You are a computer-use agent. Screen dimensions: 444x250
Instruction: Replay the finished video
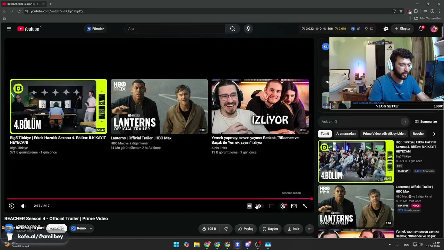pyautogui.click(x=12, y=206)
